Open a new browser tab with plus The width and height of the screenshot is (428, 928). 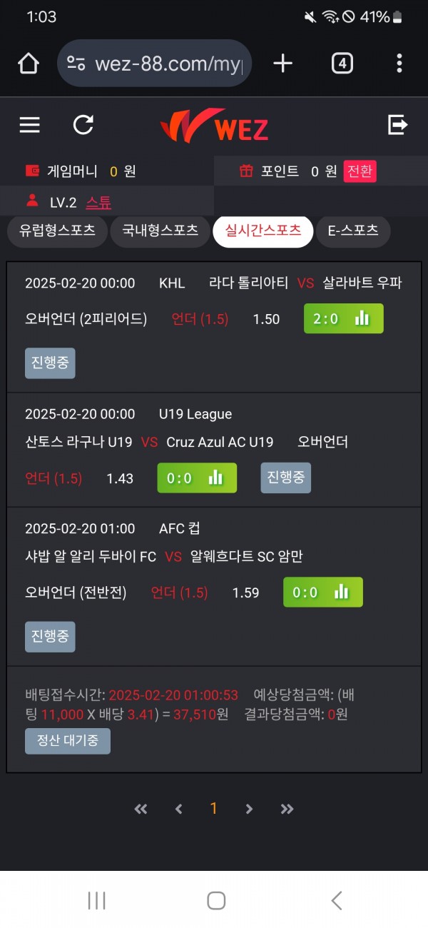pyautogui.click(x=282, y=64)
